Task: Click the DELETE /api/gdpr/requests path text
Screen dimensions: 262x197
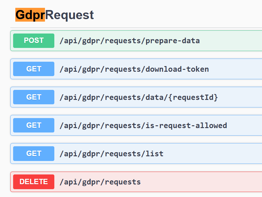Action: (100, 182)
